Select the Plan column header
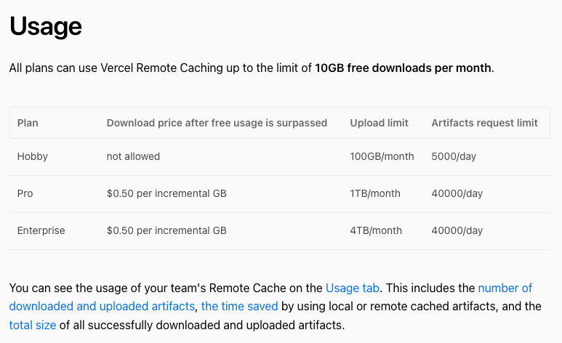 pos(28,123)
